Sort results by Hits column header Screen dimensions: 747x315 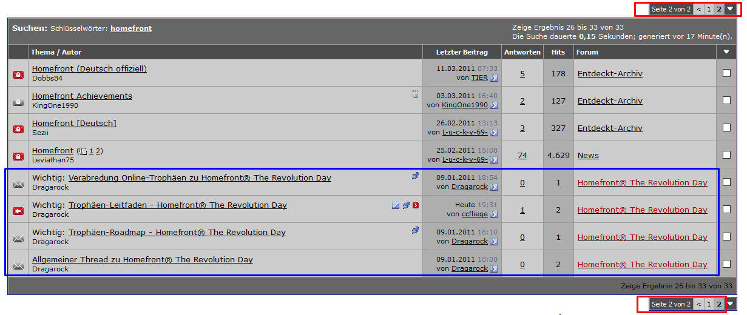pyautogui.click(x=558, y=52)
